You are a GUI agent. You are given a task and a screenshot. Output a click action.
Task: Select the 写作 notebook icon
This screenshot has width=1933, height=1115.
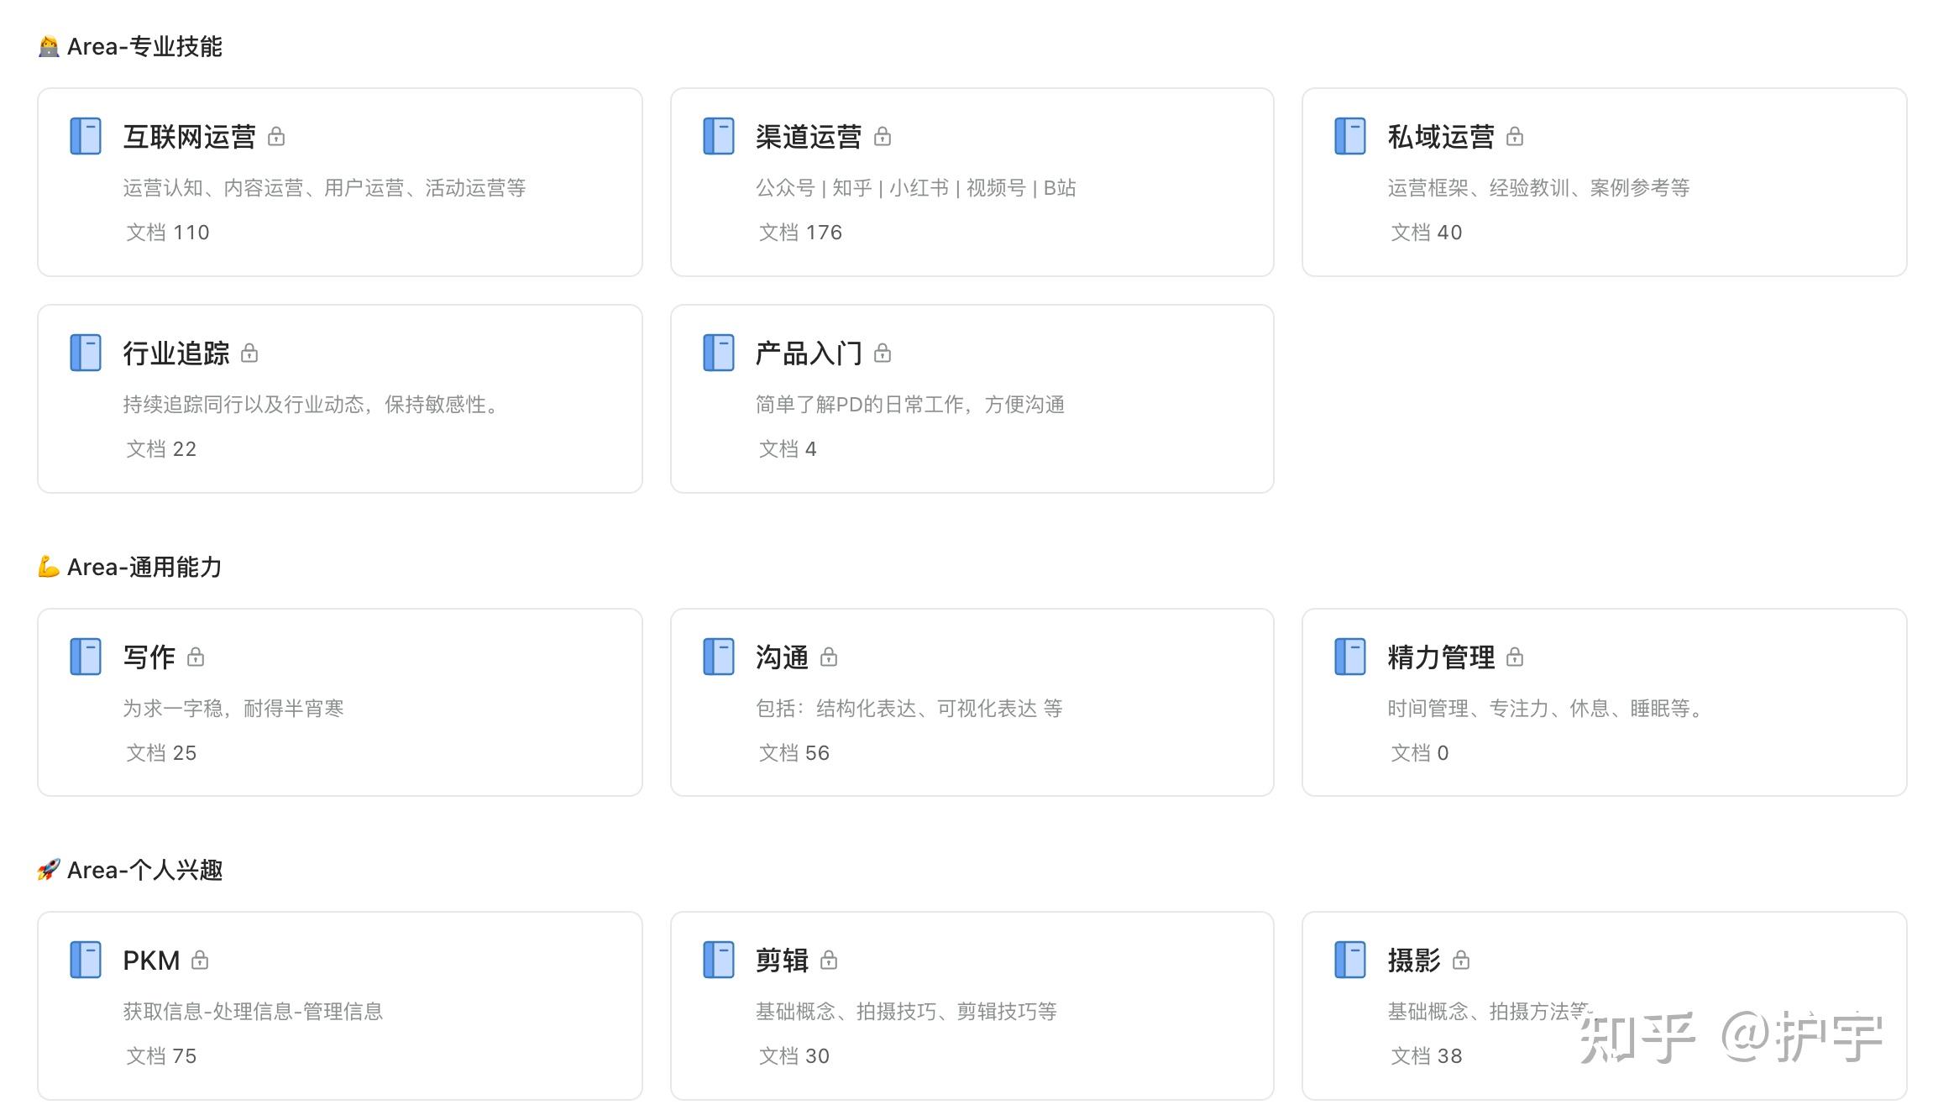[85, 657]
